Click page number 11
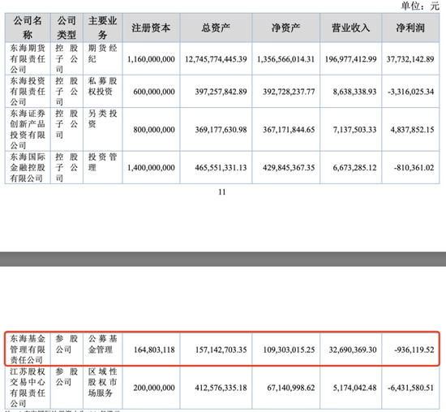Image resolution: width=446 pixels, height=412 pixels. 222,192
